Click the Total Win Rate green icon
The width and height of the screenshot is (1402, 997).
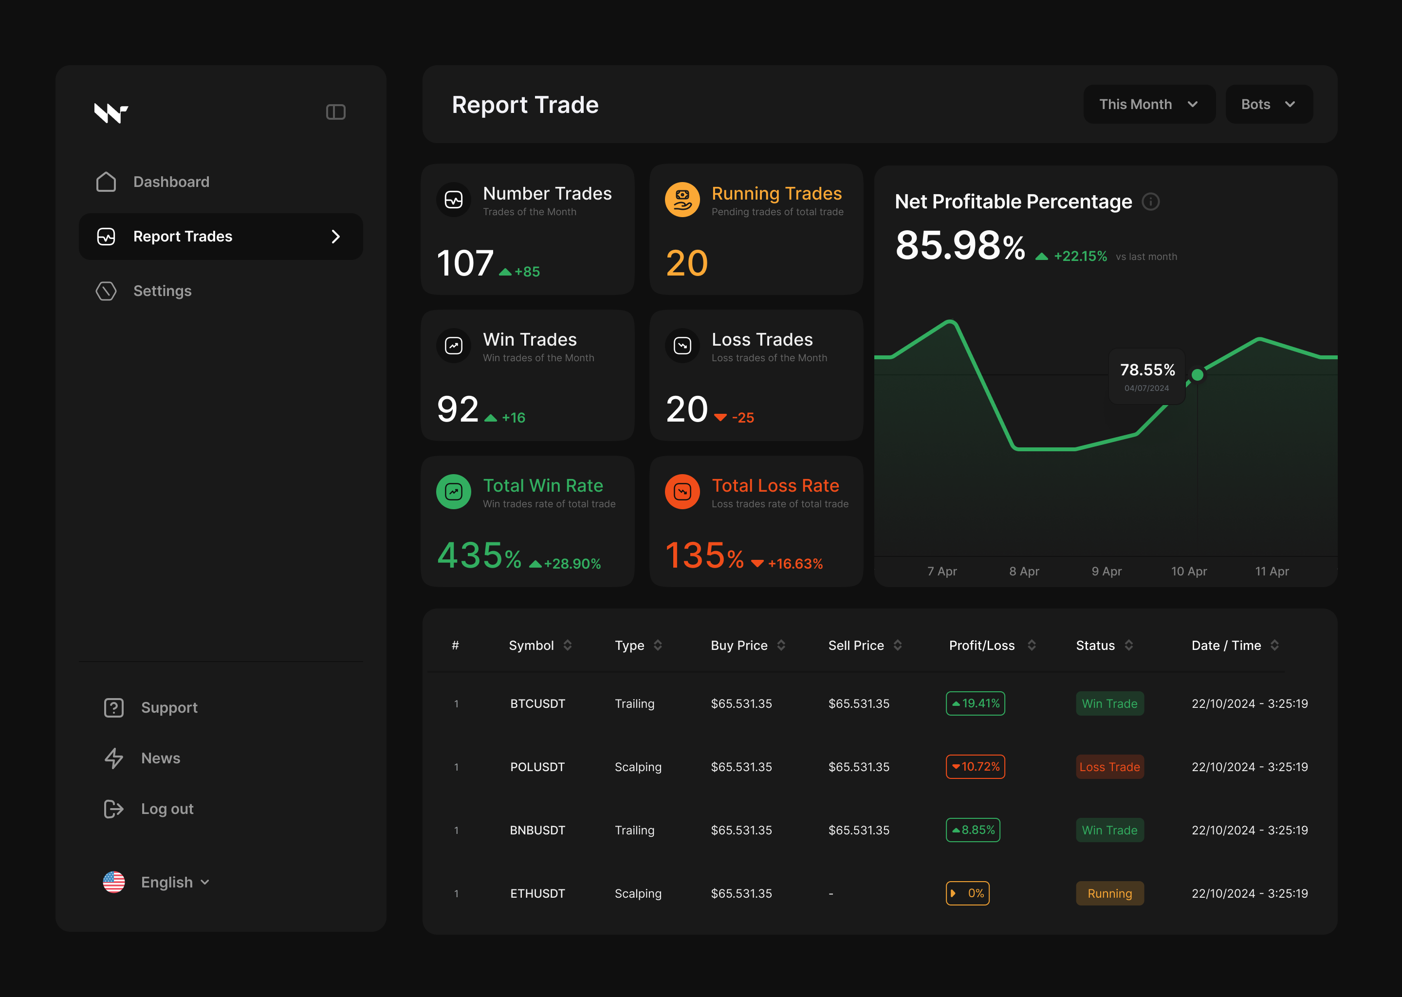(x=454, y=492)
